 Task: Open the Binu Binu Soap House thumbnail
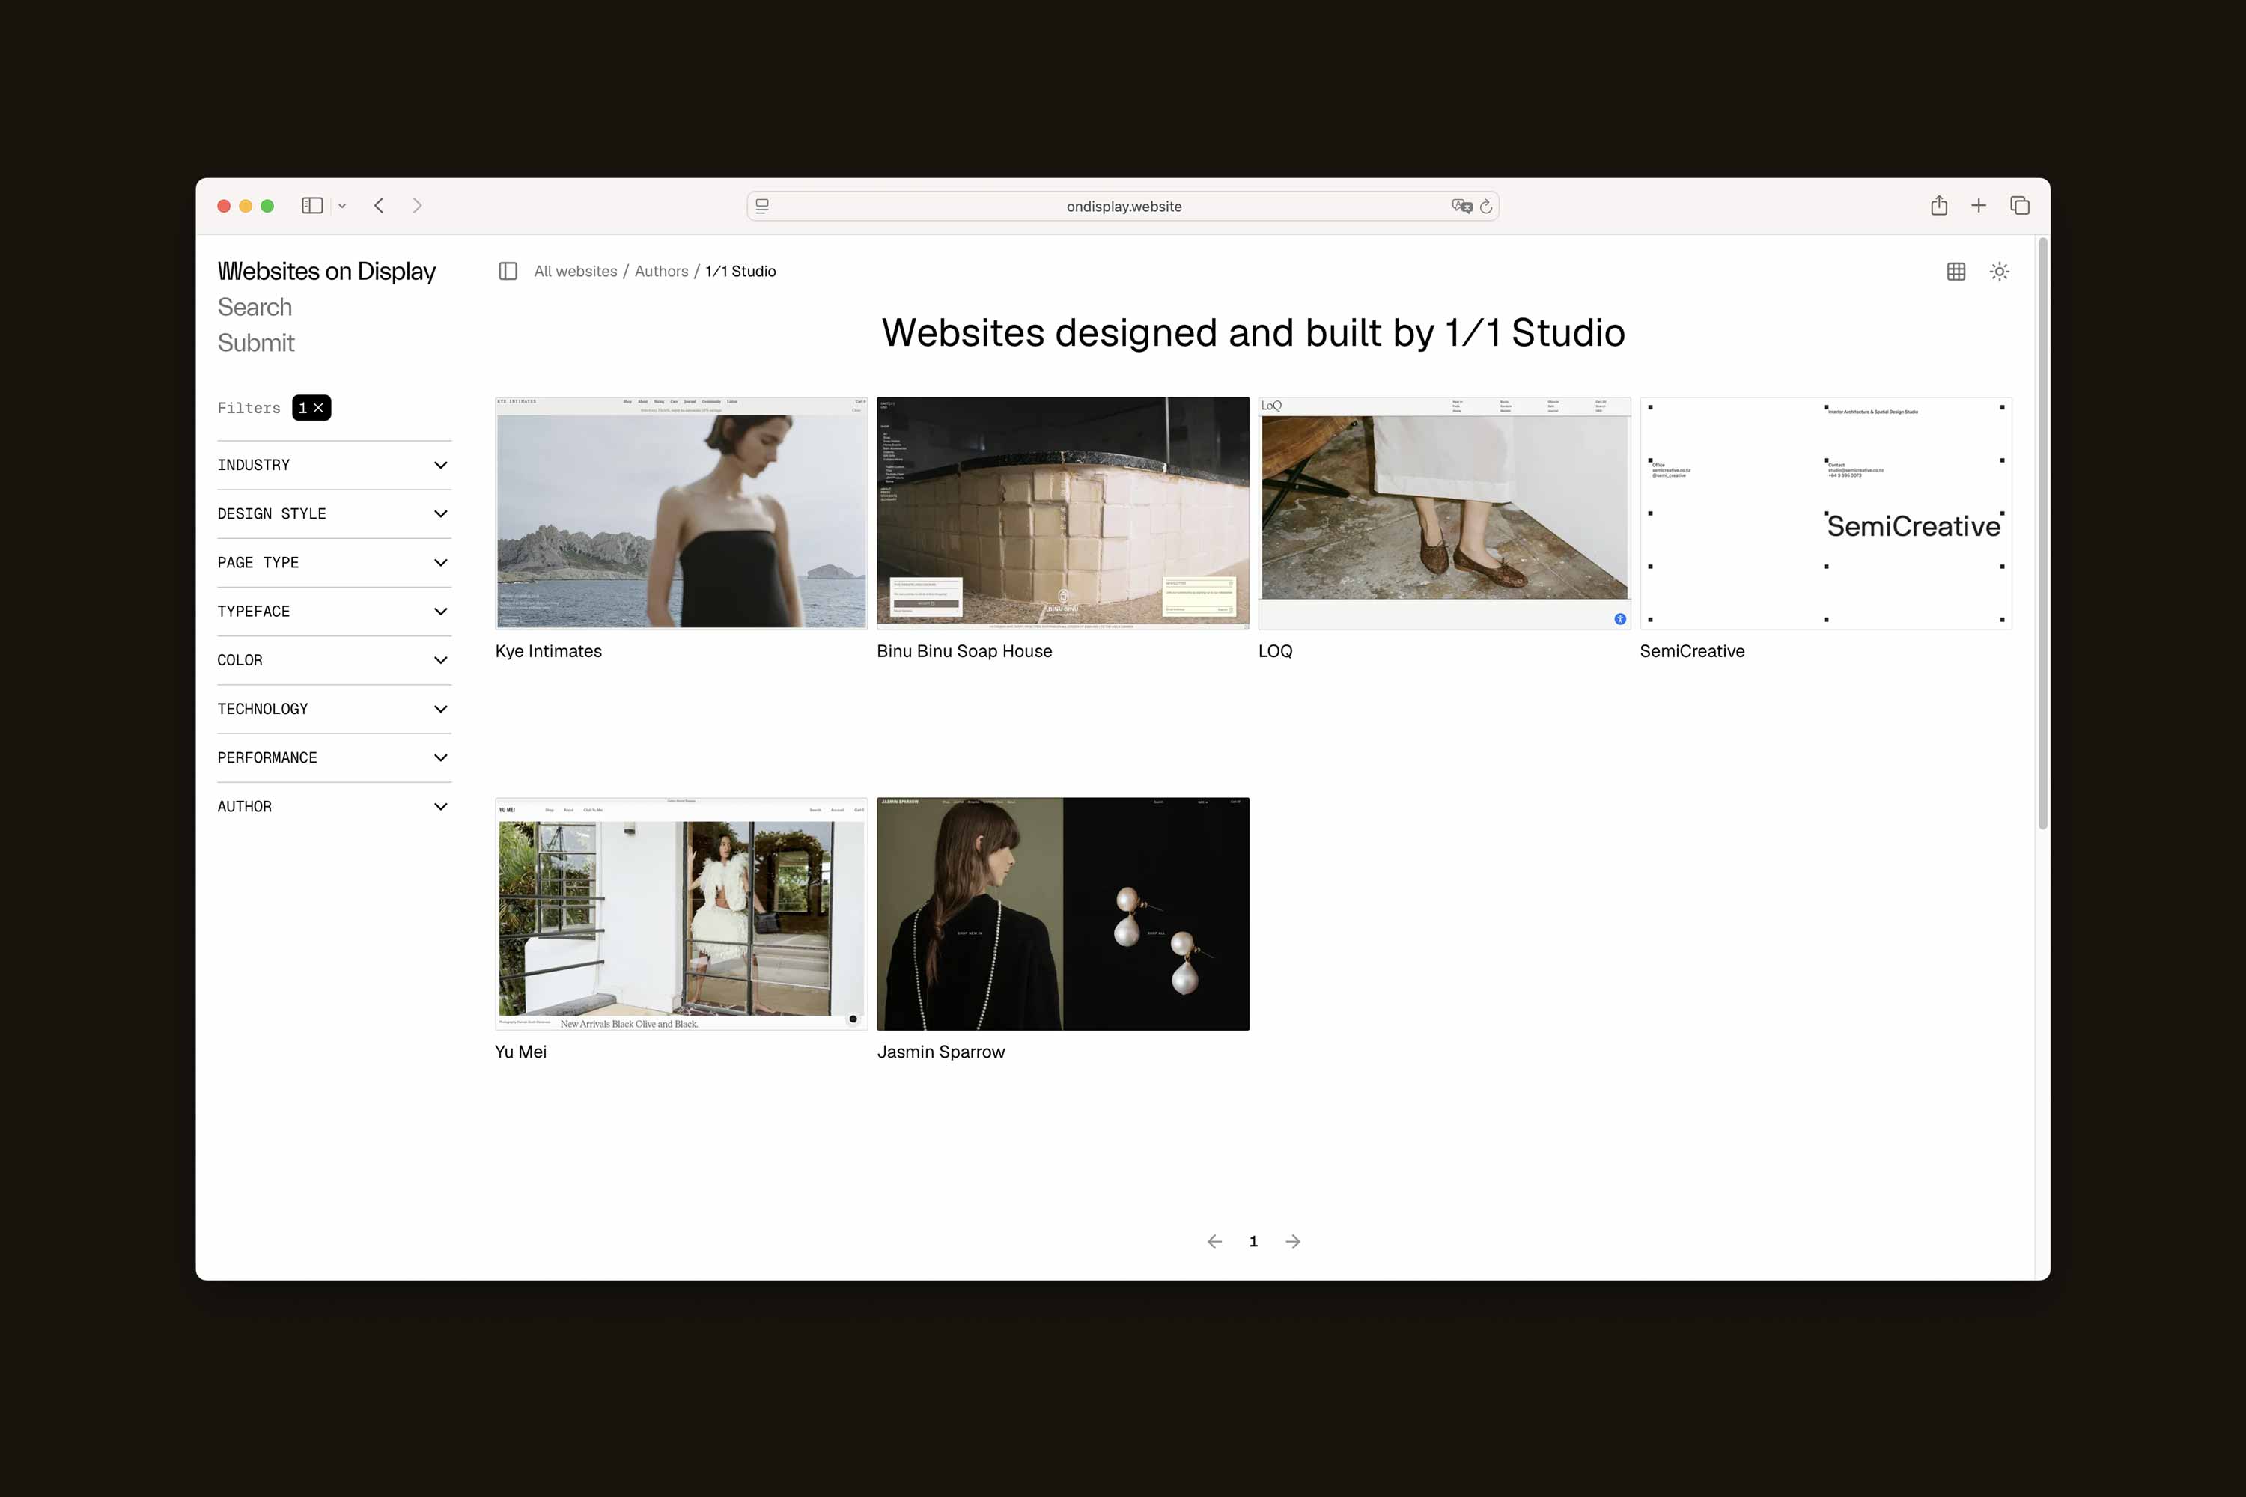pyautogui.click(x=1063, y=513)
